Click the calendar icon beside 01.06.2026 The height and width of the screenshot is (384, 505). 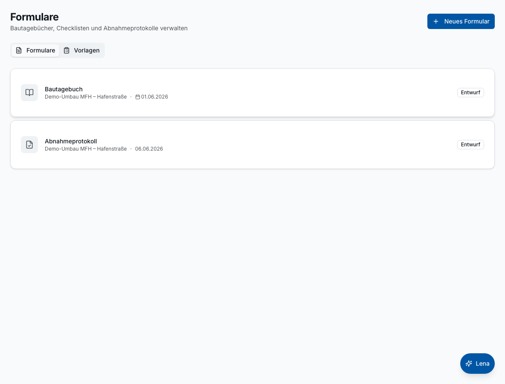pos(137,97)
